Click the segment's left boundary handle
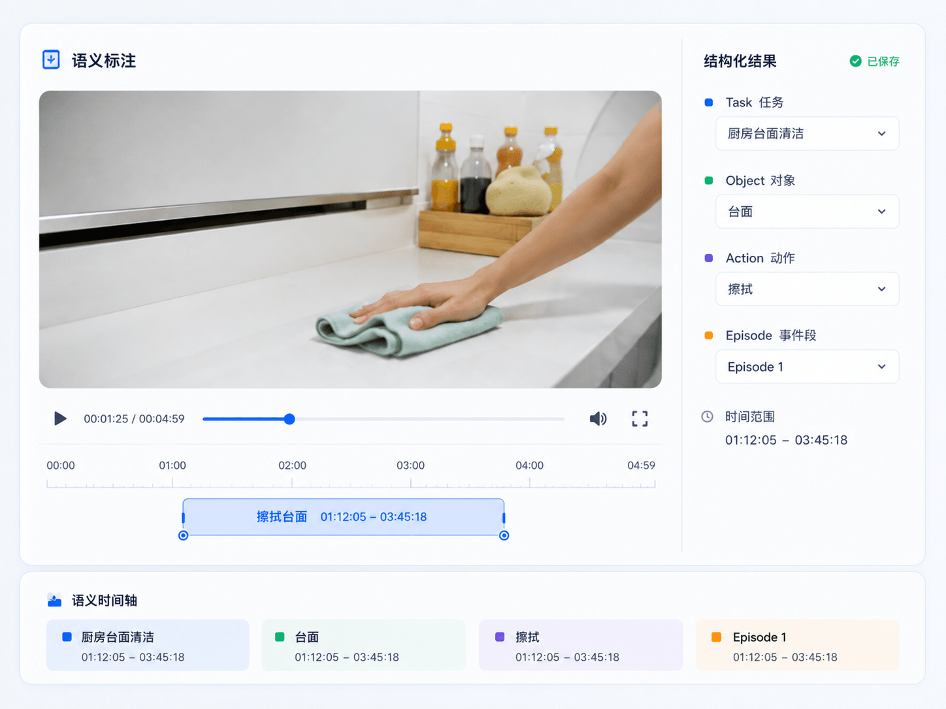Image resolution: width=946 pixels, height=709 pixels. click(x=184, y=535)
